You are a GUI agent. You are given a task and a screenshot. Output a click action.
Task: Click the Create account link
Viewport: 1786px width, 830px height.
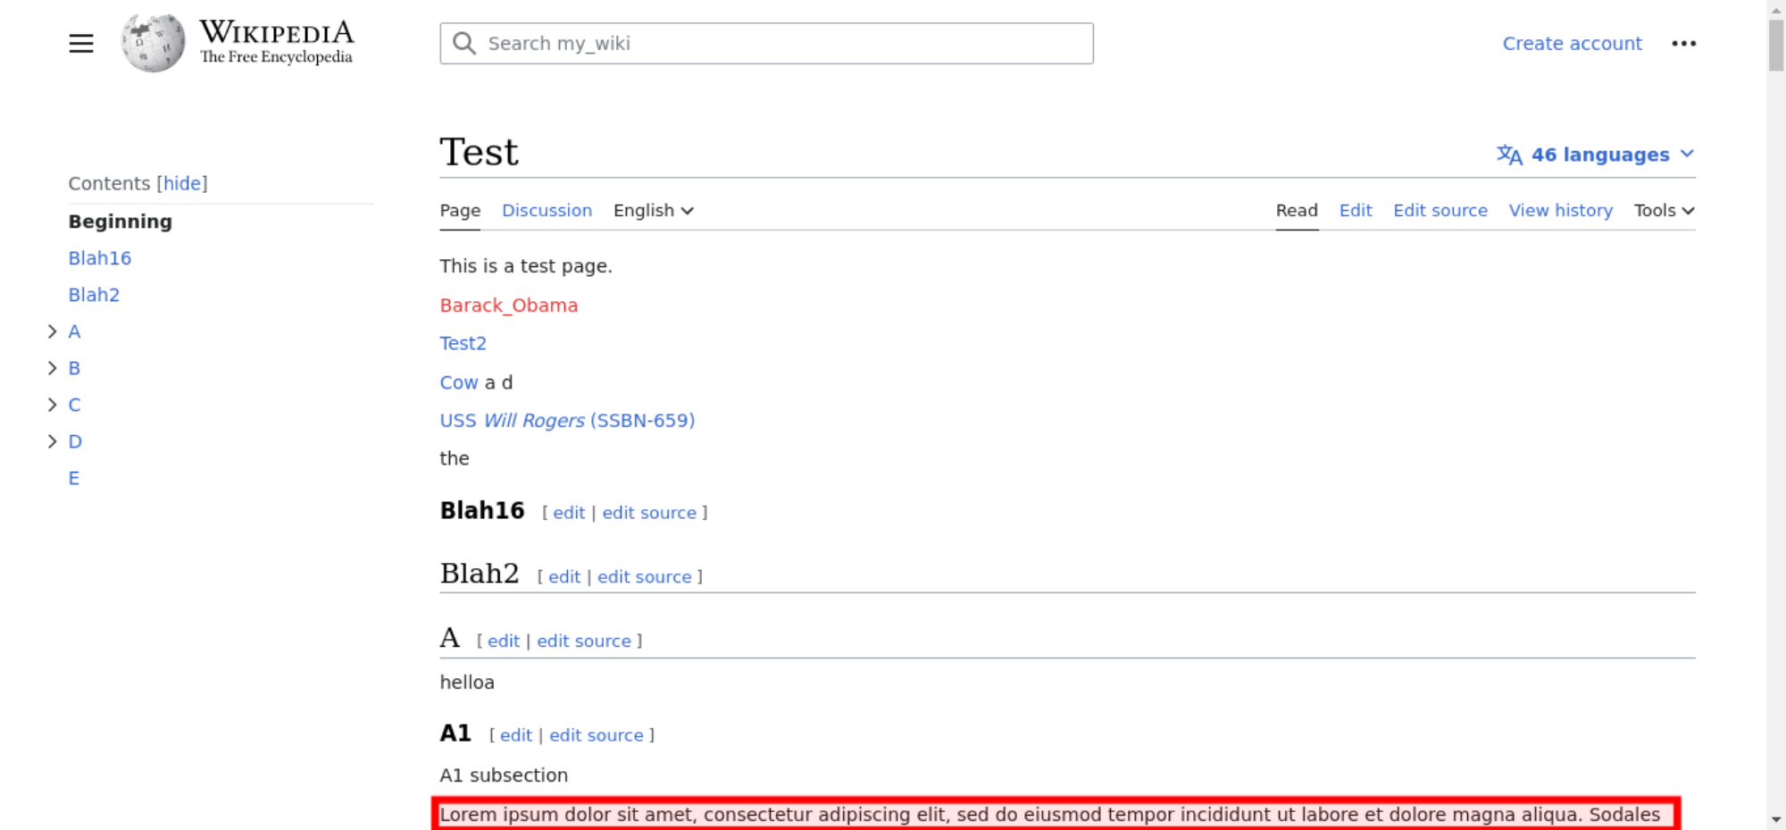coord(1572,43)
